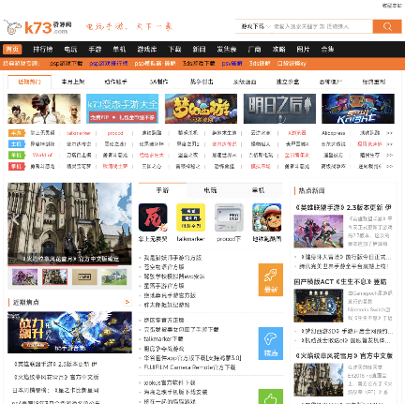405x404 pixels.
Task: Select first carousel thumbnail with purple characters
Action: coord(24,277)
